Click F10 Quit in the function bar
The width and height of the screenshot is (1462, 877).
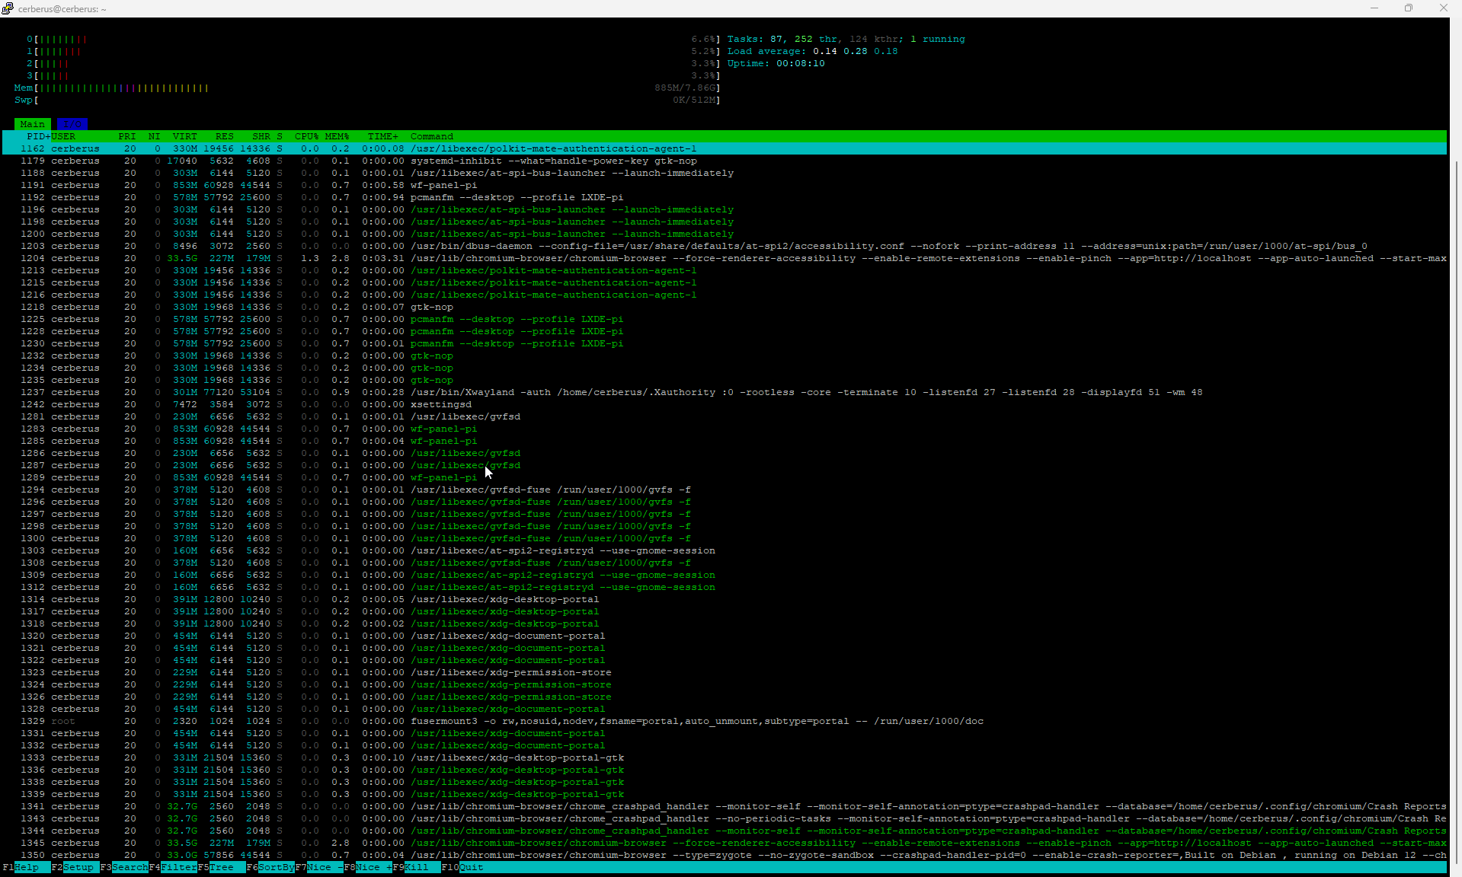[x=462, y=867]
